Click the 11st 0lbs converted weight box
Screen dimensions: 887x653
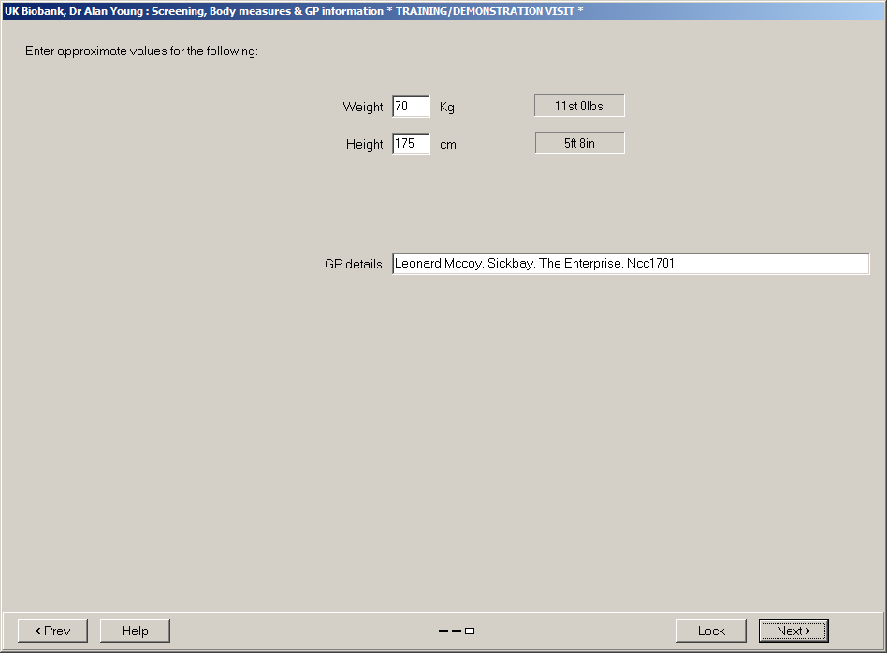(x=579, y=106)
